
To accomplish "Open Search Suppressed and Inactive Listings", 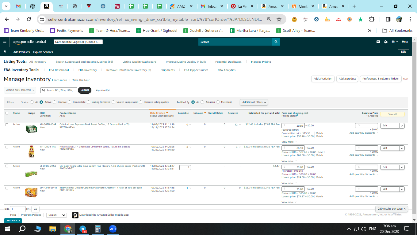I will pyautogui.click(x=84, y=62).
